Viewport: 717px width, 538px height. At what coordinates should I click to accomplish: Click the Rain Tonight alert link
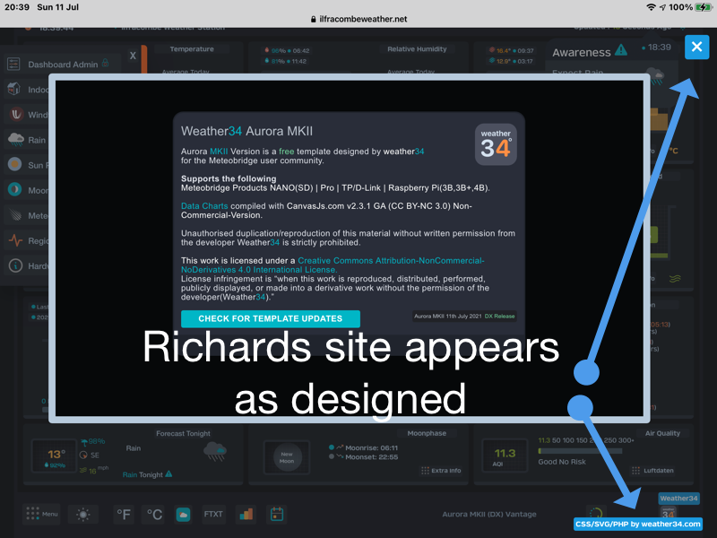pyautogui.click(x=147, y=474)
